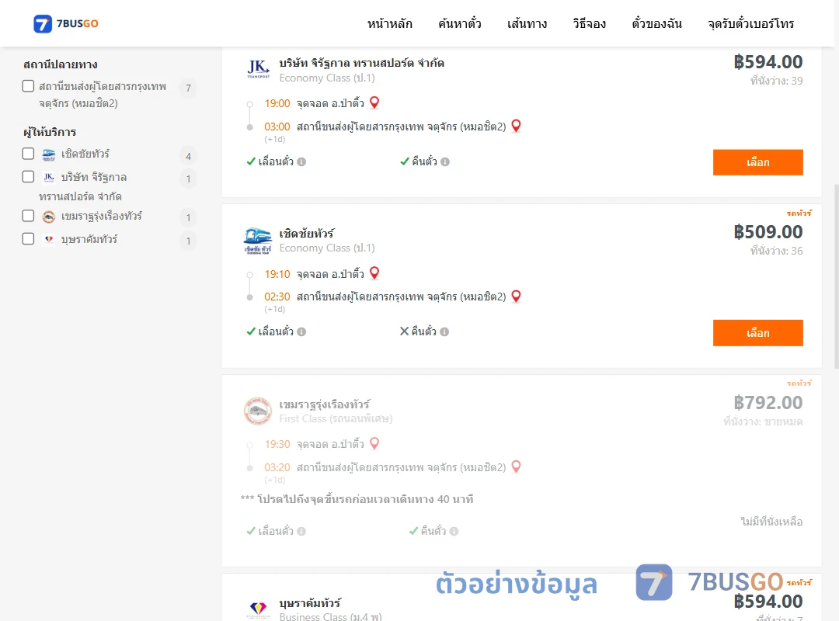The width and height of the screenshot is (839, 621).
Task: Open the ตั๋วของฉัน menu item
Action: tap(656, 23)
